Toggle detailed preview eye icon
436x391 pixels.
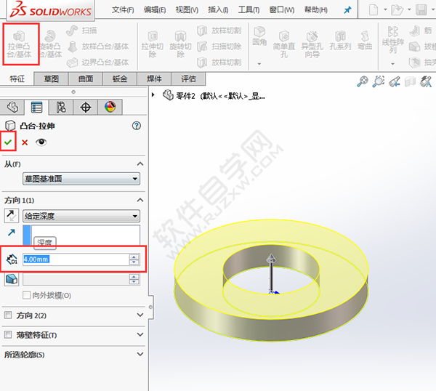pos(41,142)
